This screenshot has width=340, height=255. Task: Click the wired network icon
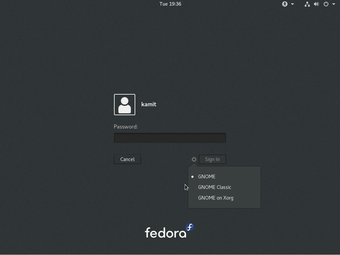pos(307,4)
